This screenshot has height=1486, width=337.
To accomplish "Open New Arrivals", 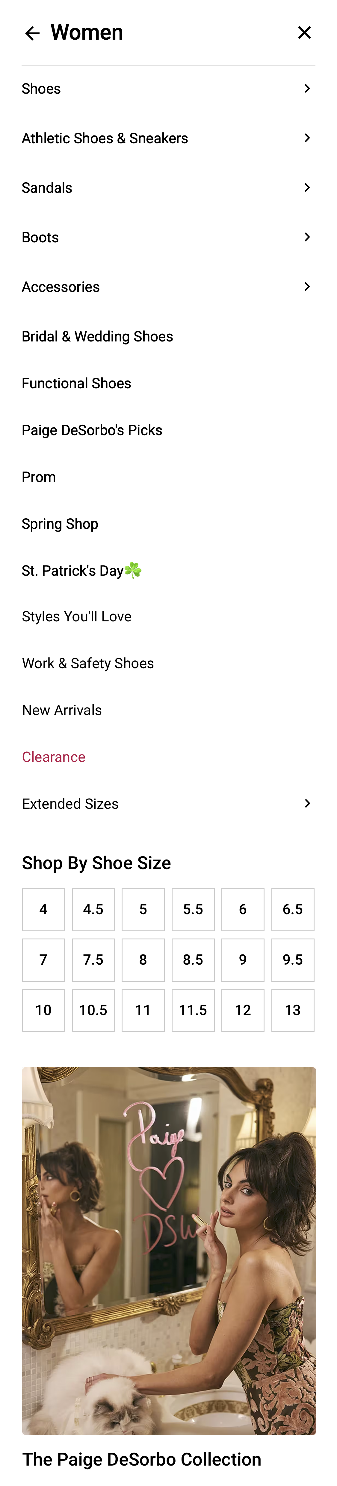I will tap(61, 710).
